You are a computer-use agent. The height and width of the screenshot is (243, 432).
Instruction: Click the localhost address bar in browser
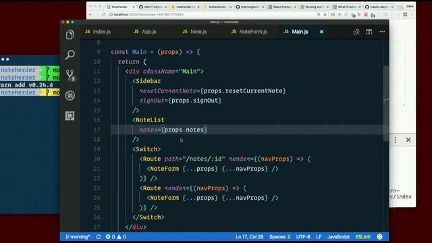pyautogui.click(x=212, y=14)
